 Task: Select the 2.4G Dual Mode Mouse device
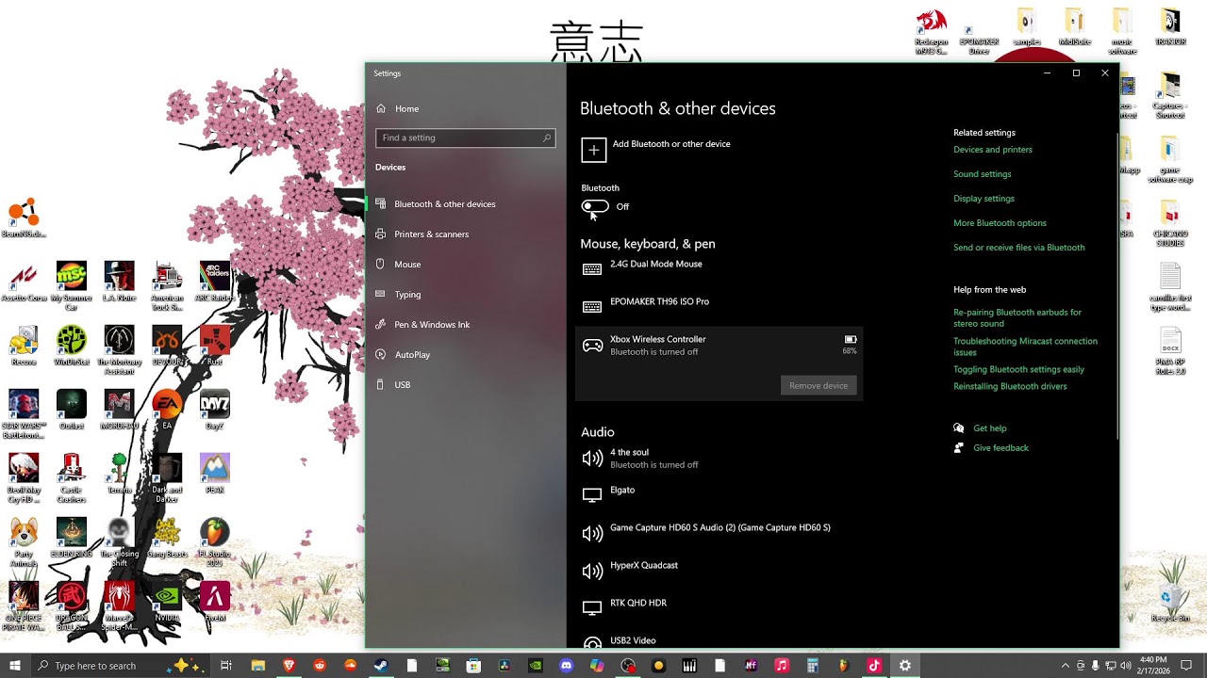(x=719, y=268)
